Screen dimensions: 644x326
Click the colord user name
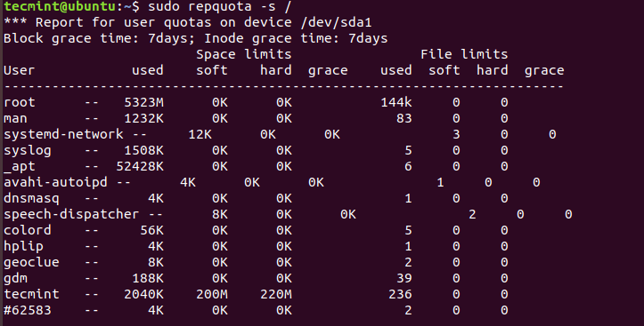point(28,230)
